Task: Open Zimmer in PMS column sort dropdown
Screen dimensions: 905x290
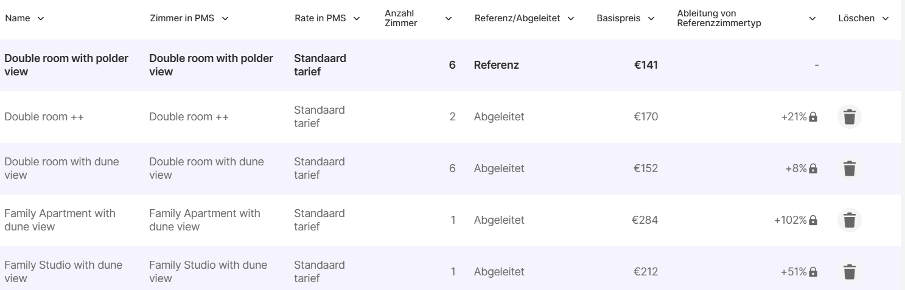Action: click(x=225, y=19)
